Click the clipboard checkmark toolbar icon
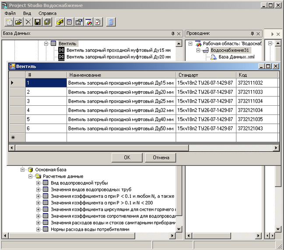The height and width of the screenshot is (250, 284). tap(98, 22)
